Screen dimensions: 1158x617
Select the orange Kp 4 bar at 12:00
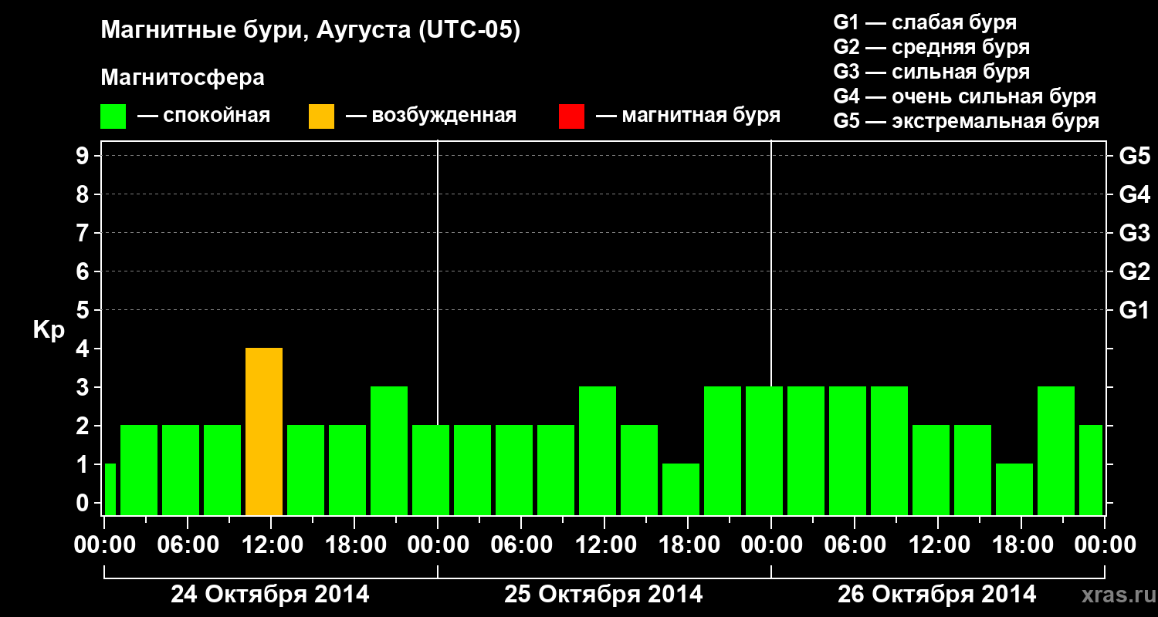point(264,431)
